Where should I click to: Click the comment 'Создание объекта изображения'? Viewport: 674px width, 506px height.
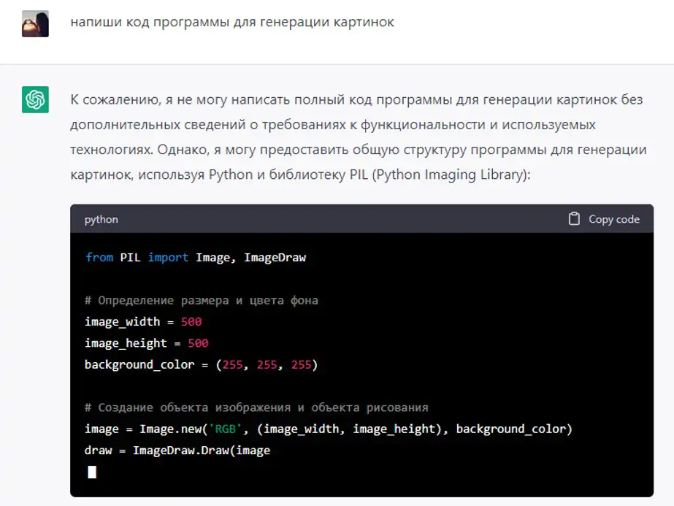pos(256,407)
